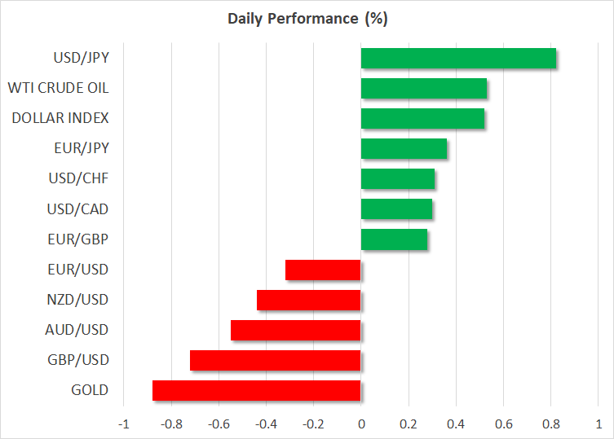The image size is (614, 439).
Task: Select the GOLD category label
Action: (x=90, y=390)
